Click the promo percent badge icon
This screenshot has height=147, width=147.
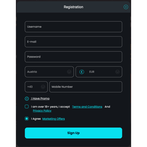[x=27, y=98]
